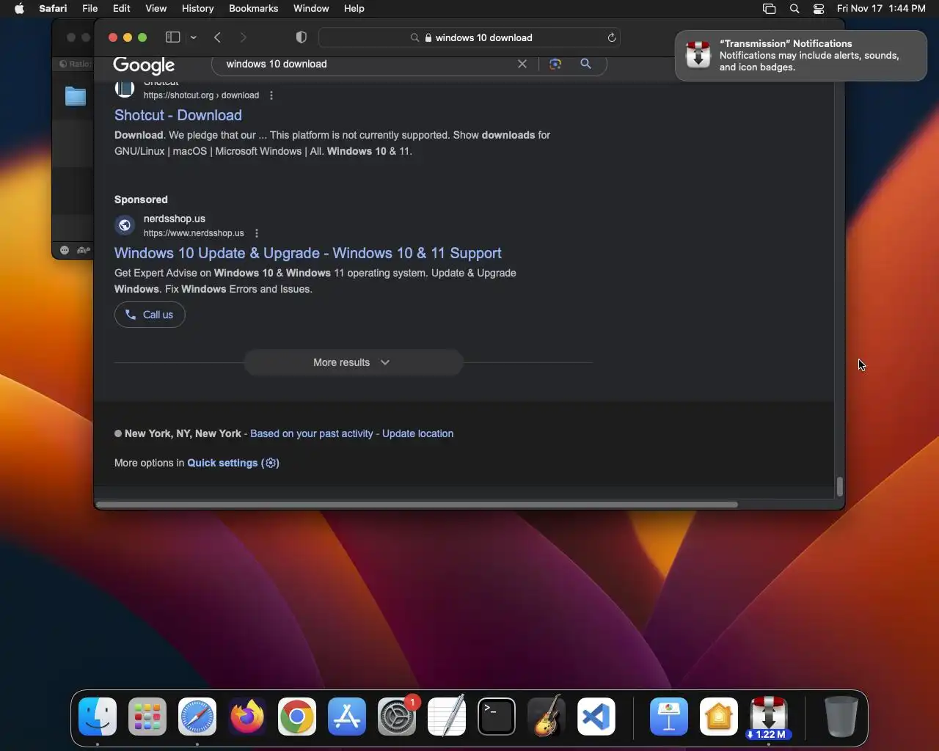Open Keynote from the dock
939x751 pixels.
pyautogui.click(x=669, y=717)
